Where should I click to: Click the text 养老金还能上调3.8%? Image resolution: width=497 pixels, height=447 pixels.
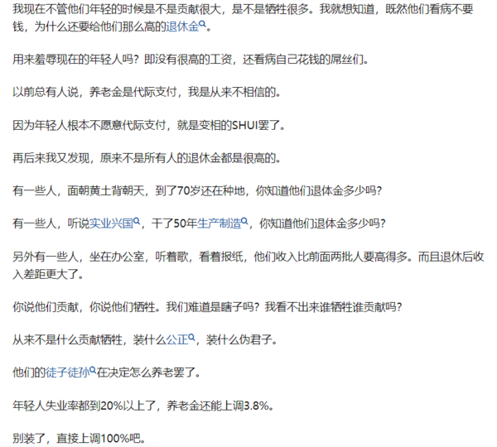point(220,406)
